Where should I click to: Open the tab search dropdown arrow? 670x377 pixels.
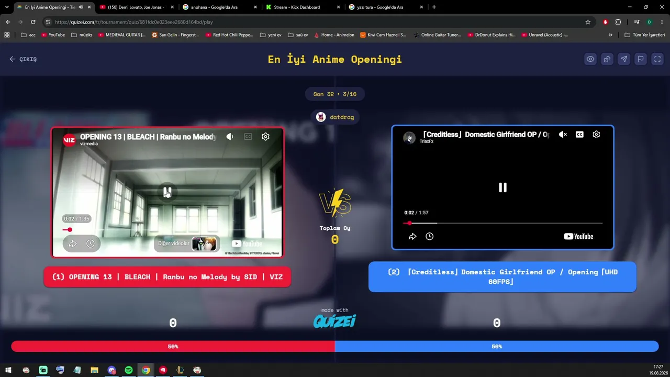(6, 7)
